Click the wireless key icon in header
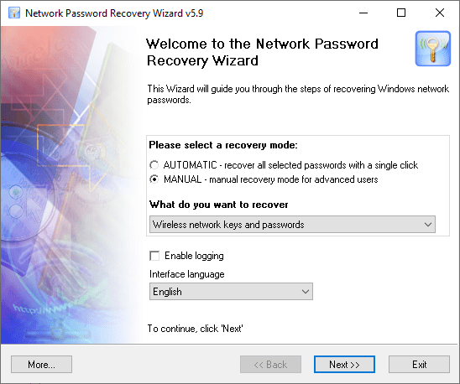Viewport: 460px width, 384px height. [x=432, y=49]
